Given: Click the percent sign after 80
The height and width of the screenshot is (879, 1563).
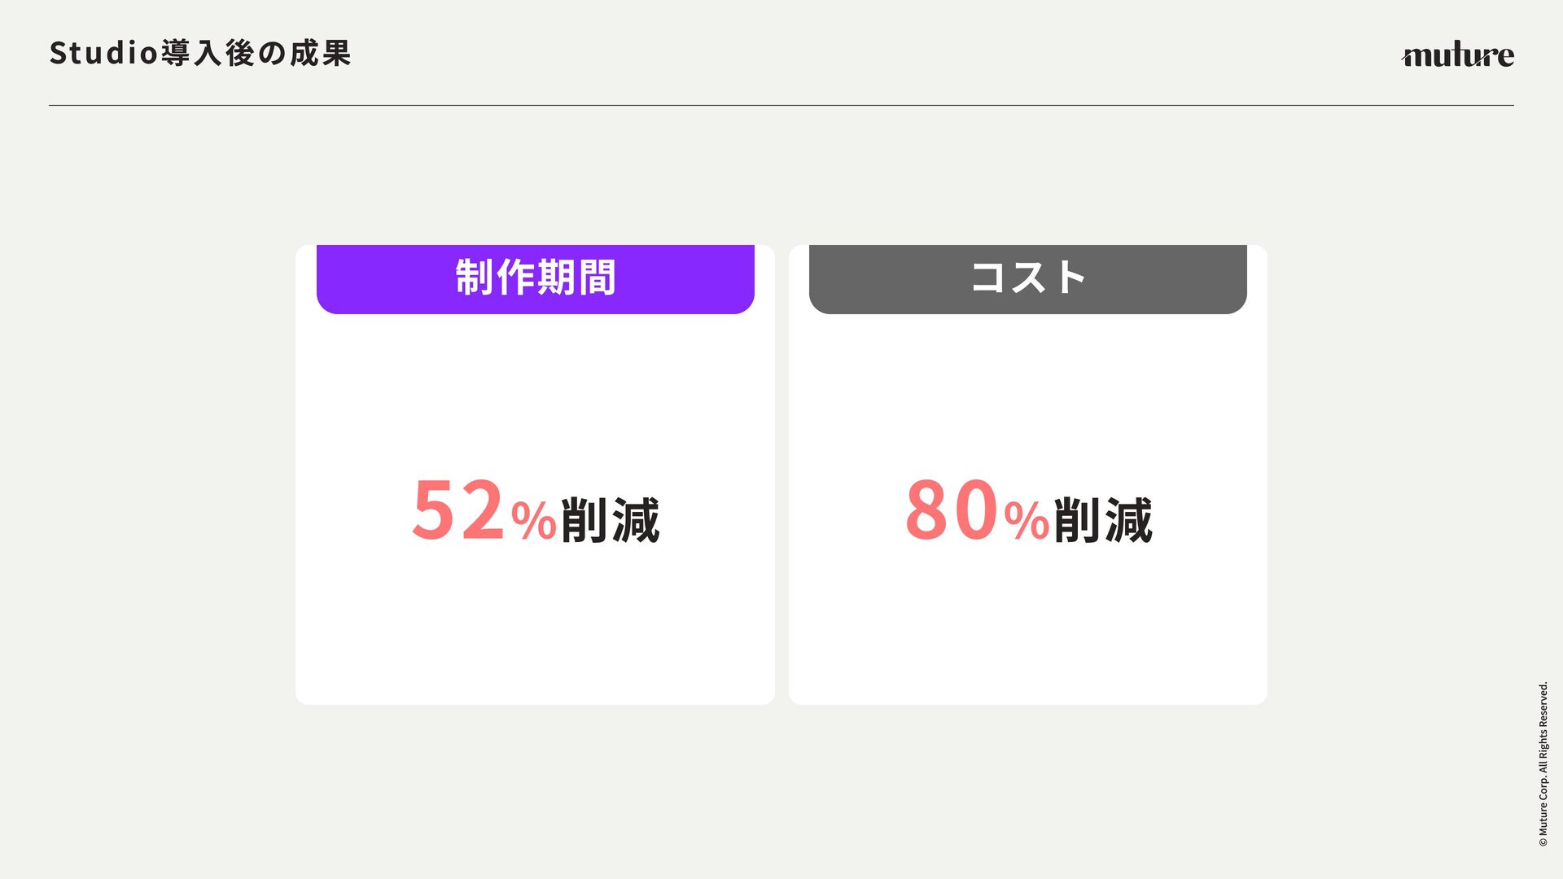Looking at the screenshot, I should click(x=1027, y=522).
